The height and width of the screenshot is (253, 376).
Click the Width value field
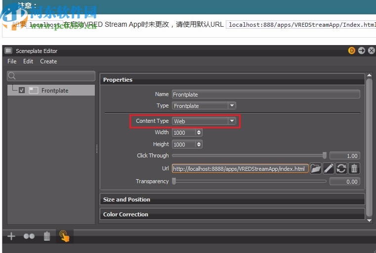184,133
